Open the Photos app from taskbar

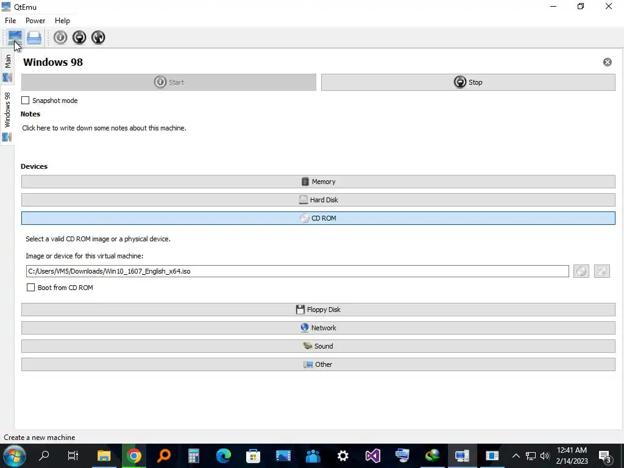tap(283, 456)
